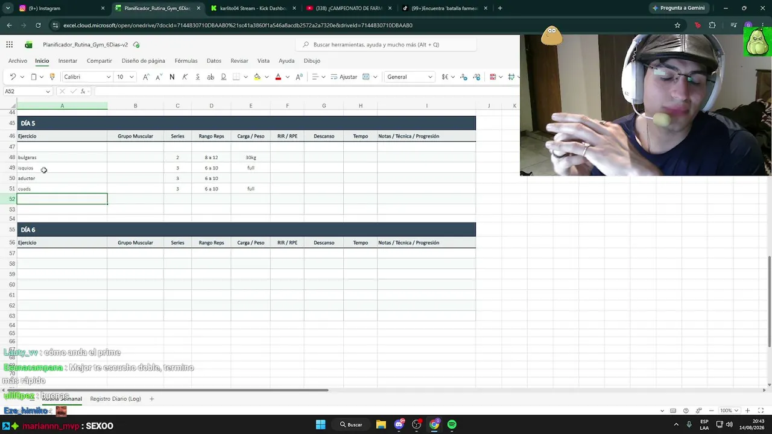This screenshot has width=772, height=434.
Task: Click the conditional formatting icon
Action: [493, 77]
